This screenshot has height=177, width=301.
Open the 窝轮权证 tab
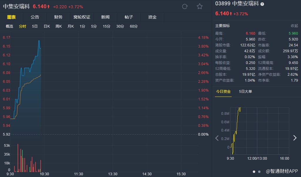point(82,17)
